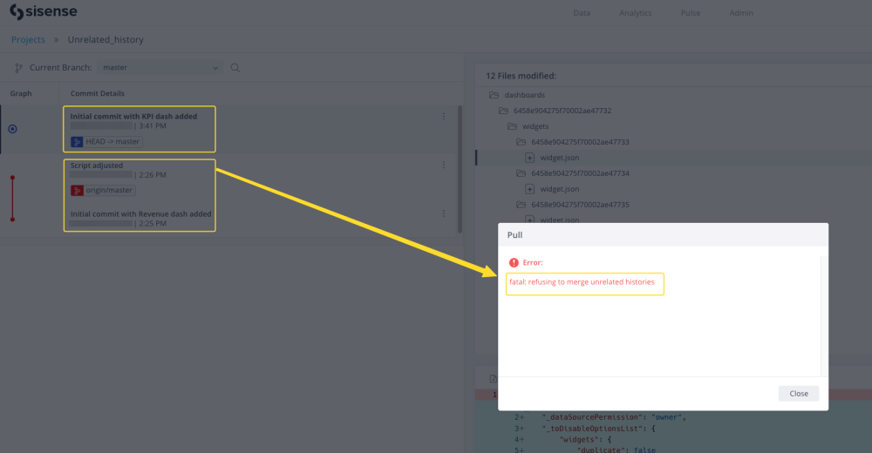Image resolution: width=872 pixels, height=453 pixels.
Task: Click the Pull dialog title
Action: pos(515,235)
